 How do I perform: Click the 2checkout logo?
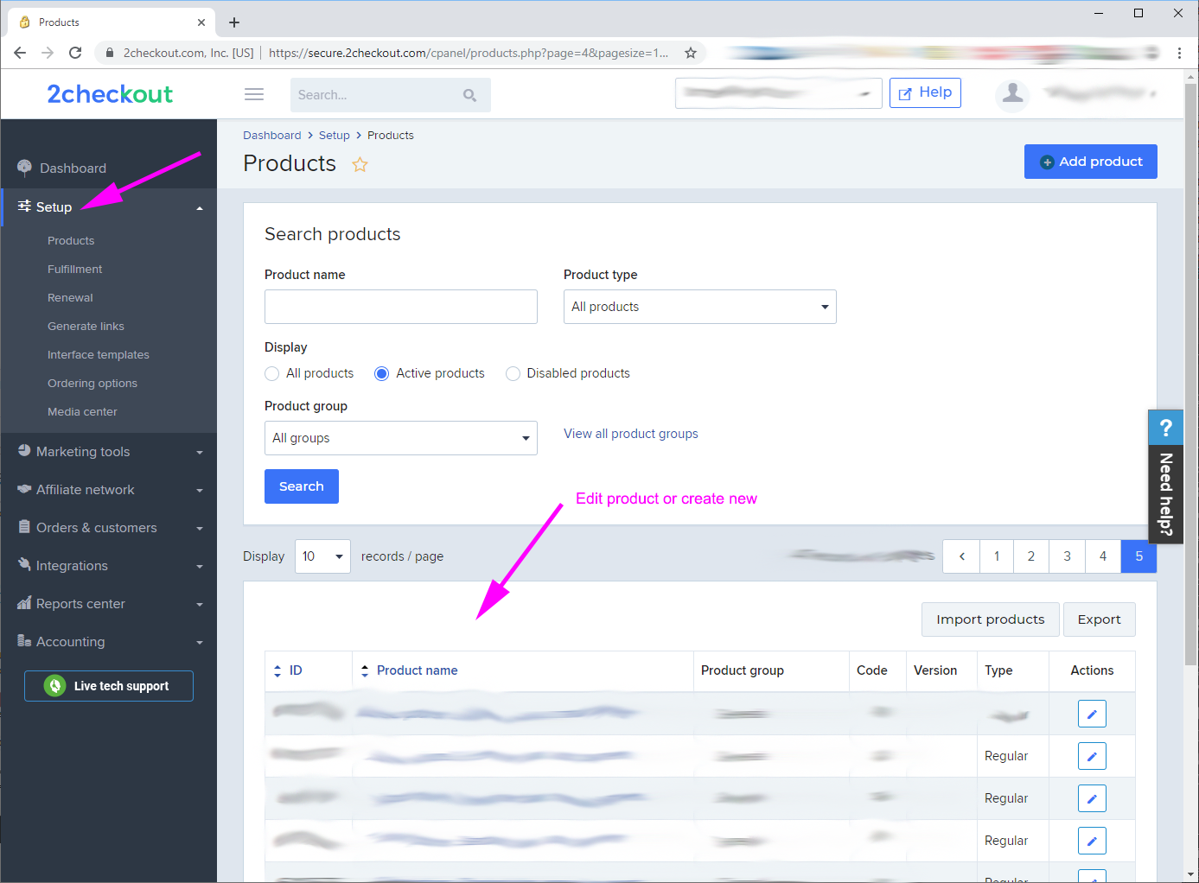pyautogui.click(x=110, y=94)
